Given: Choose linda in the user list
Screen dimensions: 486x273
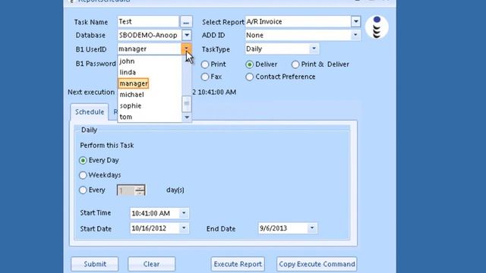Looking at the screenshot, I should [150, 73].
